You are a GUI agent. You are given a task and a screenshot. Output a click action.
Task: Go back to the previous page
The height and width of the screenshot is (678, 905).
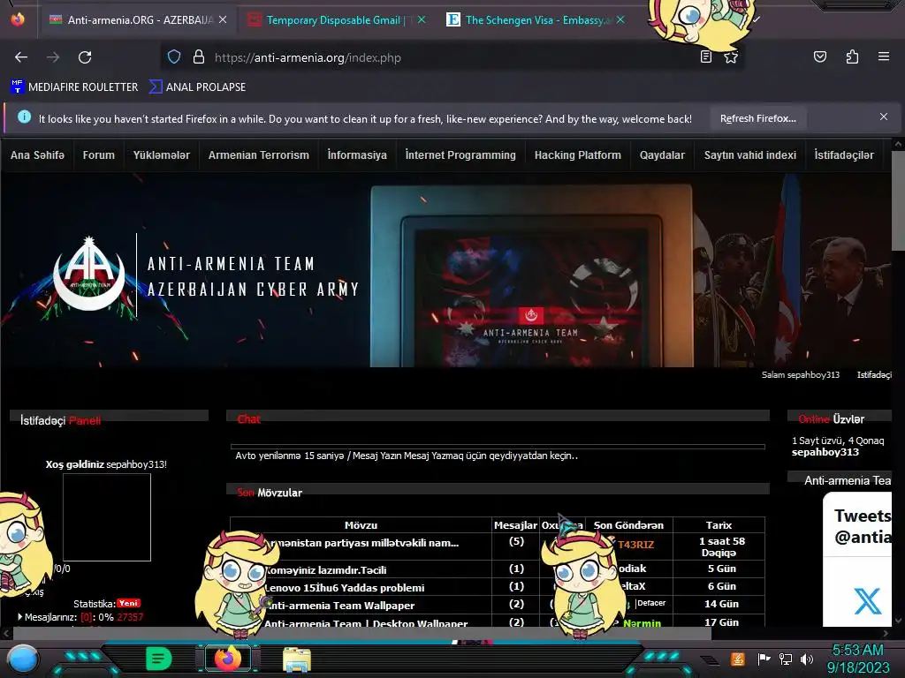(21, 57)
